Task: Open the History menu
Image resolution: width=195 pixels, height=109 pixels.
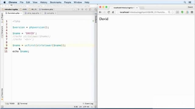Action: tap(44, 2)
